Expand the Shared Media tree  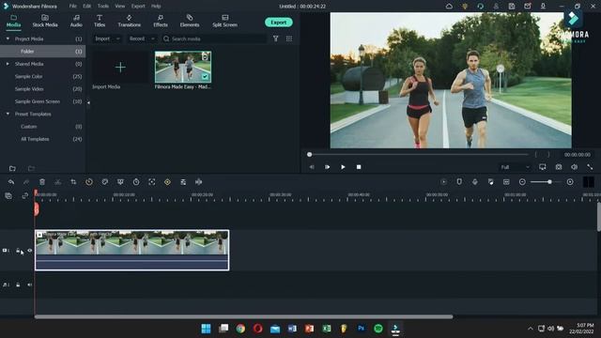coord(8,64)
